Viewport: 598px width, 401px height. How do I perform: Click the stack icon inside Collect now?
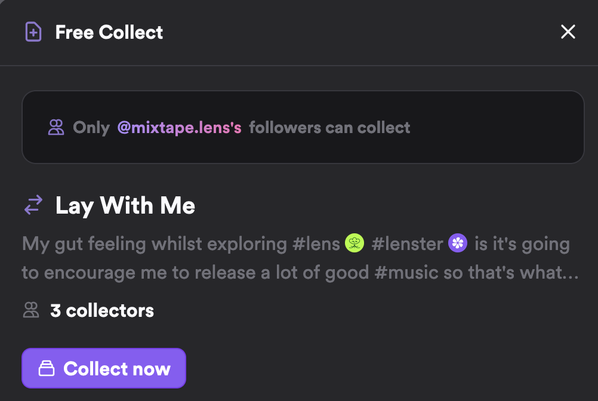[x=47, y=368]
